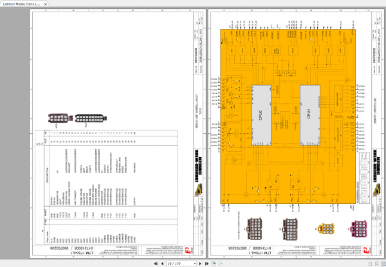Click the CPU1 block in the schematic
The height and width of the screenshot is (267, 386).
pos(310,115)
